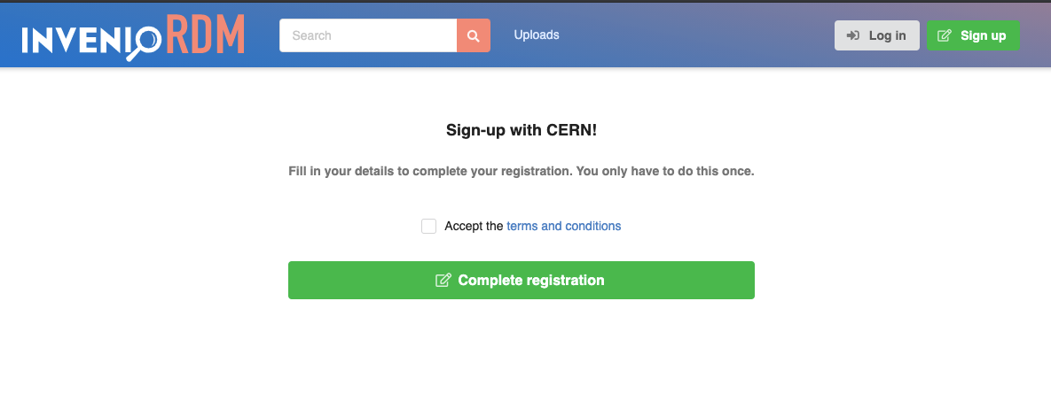The width and height of the screenshot is (1051, 417).
Task: Tick the terms and conditions checkbox
Action: (x=429, y=227)
